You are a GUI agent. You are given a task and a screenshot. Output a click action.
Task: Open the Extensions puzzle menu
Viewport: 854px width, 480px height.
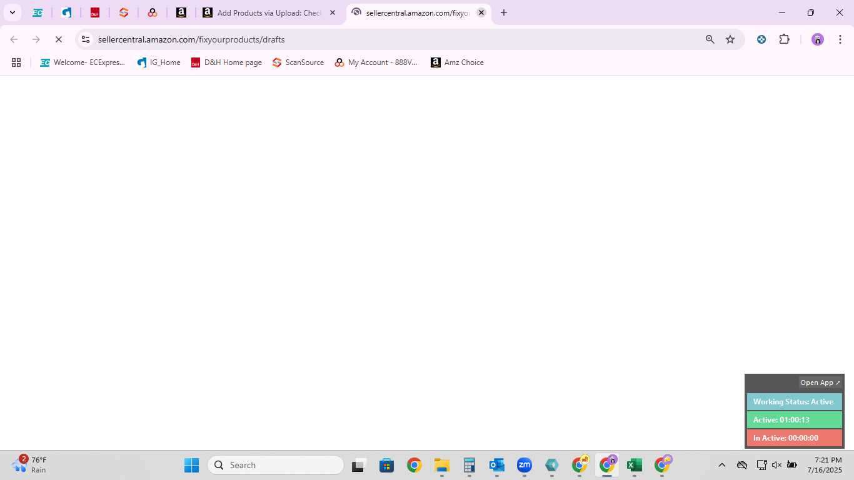click(785, 39)
